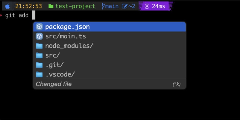
Task: Click the pencil modified-files icon
Action: tap(124, 6)
